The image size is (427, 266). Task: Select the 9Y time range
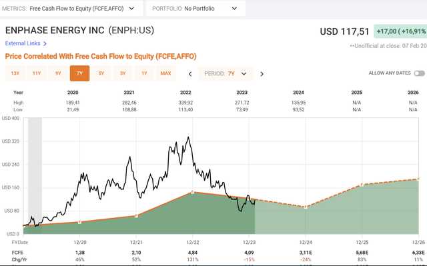58,73
